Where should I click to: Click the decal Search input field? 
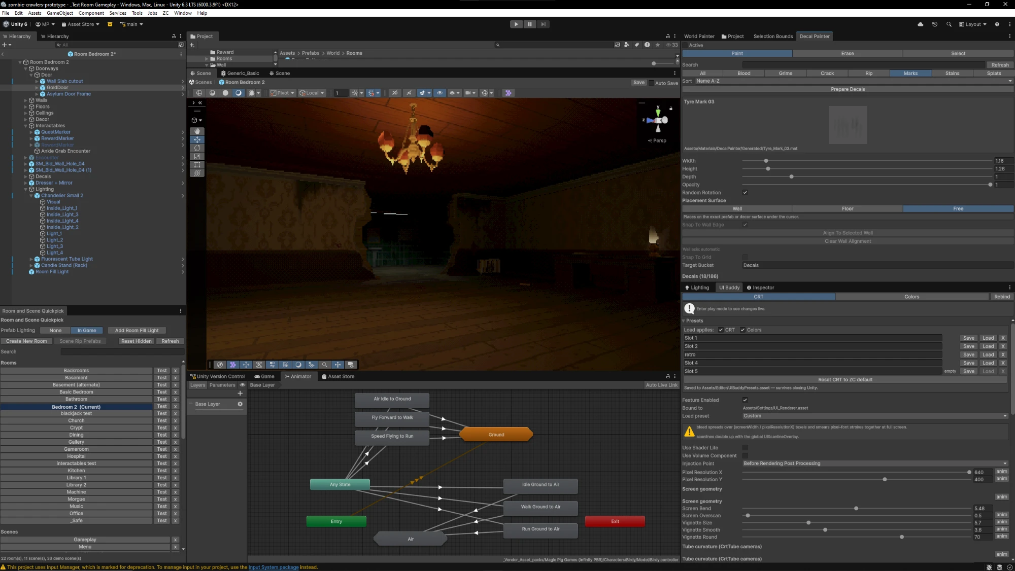pos(863,65)
